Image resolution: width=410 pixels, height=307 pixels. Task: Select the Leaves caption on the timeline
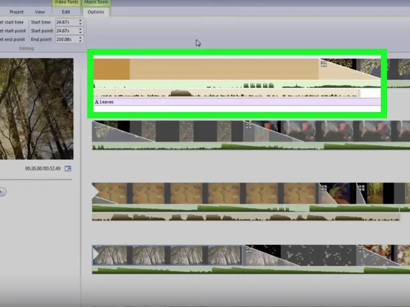point(237,102)
